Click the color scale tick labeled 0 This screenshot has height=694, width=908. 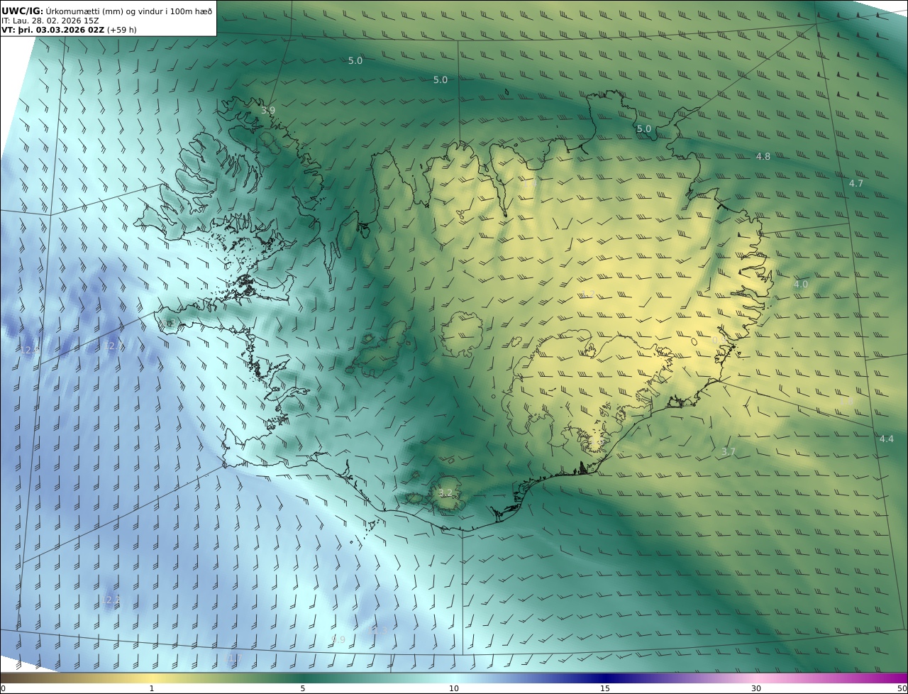[3, 688]
